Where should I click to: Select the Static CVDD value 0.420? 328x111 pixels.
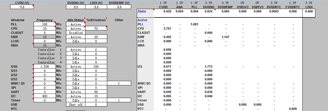167,11
